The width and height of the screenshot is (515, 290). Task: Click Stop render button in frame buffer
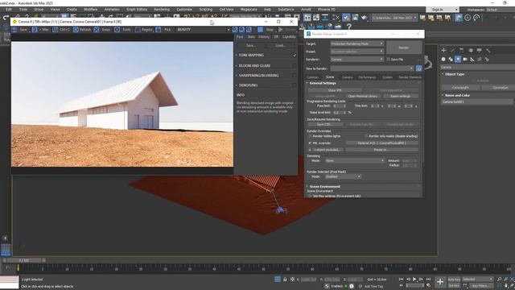266,30
